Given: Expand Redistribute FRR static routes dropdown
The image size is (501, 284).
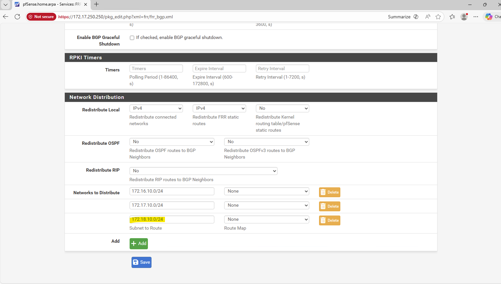Looking at the screenshot, I should click(219, 108).
